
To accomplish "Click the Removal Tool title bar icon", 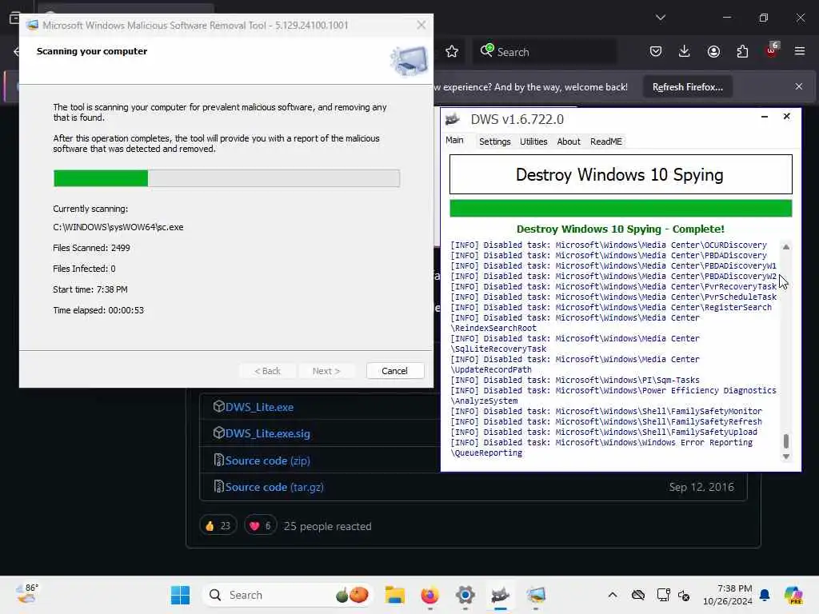I will pyautogui.click(x=32, y=25).
